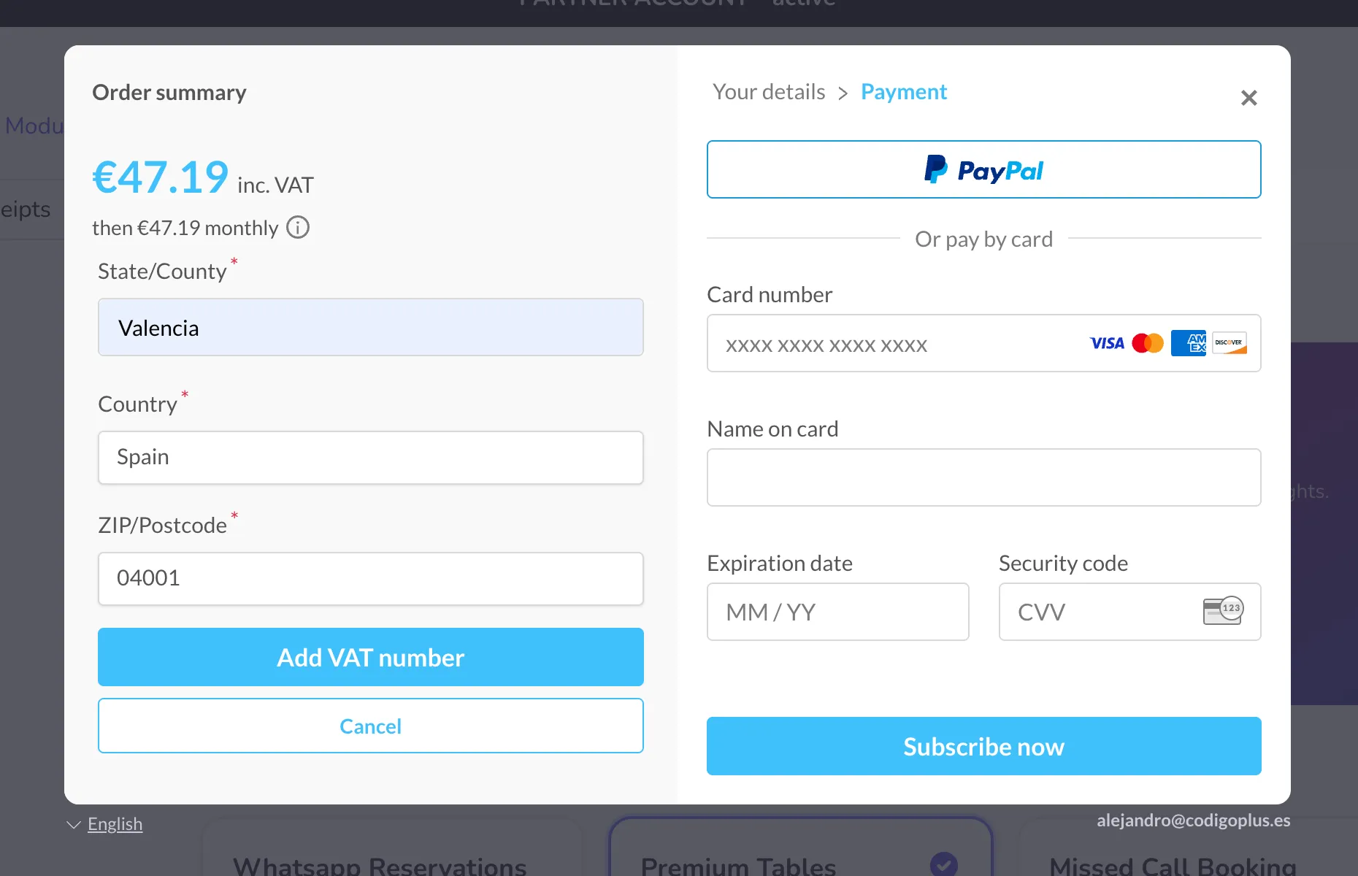Image resolution: width=1358 pixels, height=876 pixels.
Task: Click the ZIP/Postcode input field
Action: 370,579
